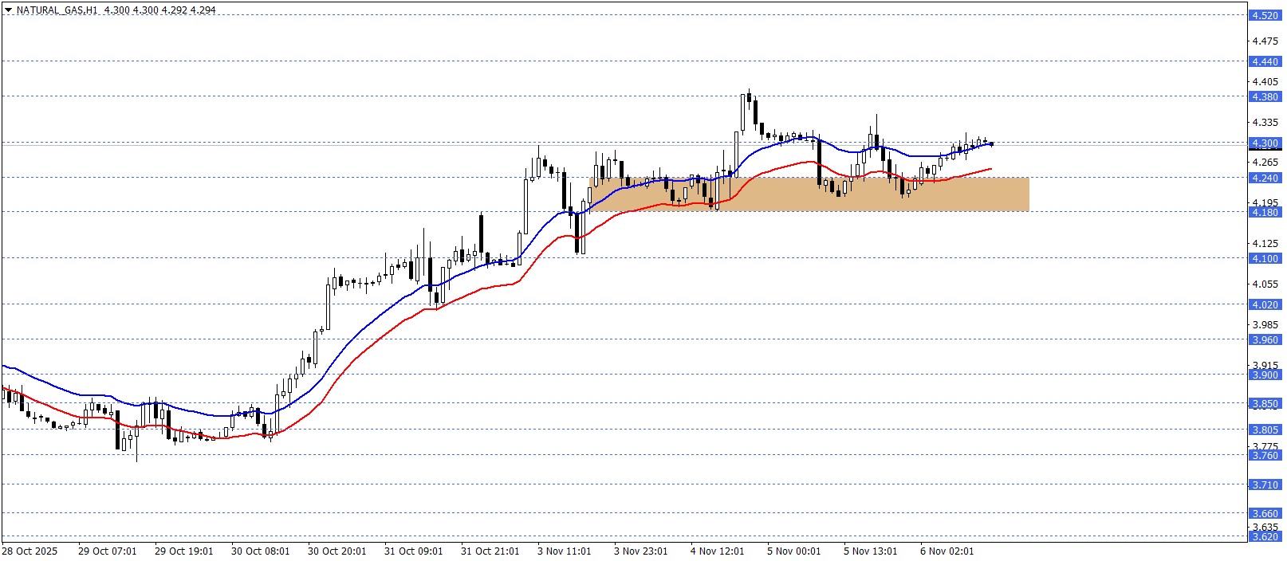Click the NATURAL_GAS,H1 chart title text

57,10
